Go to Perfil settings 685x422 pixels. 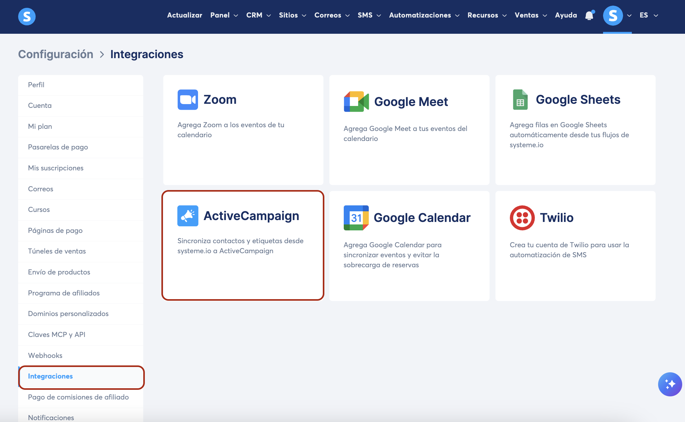81,85
